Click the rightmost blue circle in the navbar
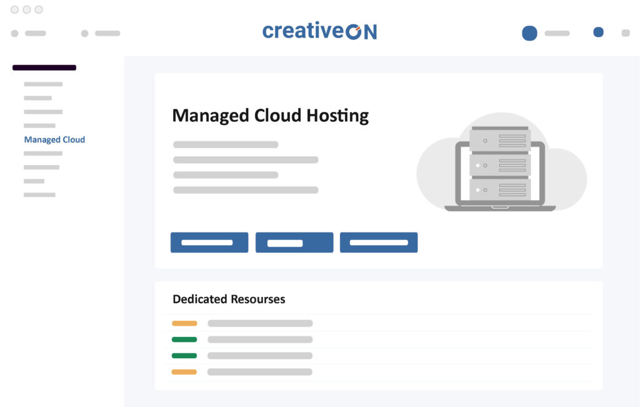 tap(598, 31)
